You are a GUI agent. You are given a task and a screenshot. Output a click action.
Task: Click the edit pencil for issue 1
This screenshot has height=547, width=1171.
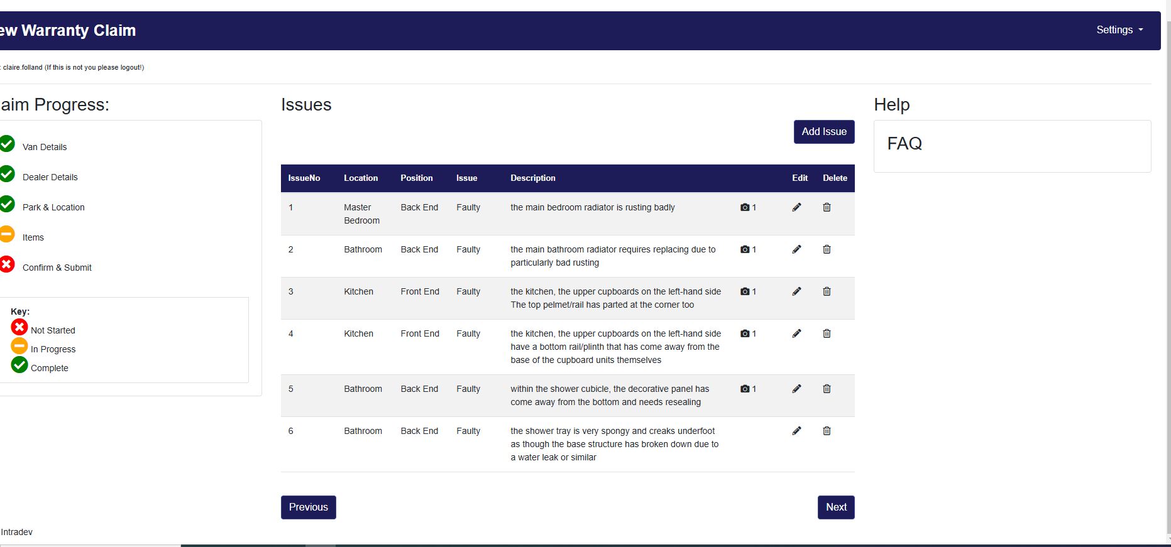pos(796,207)
